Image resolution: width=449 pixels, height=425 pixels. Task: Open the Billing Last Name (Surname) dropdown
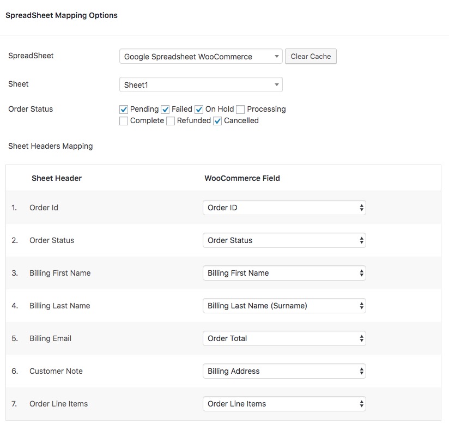click(284, 306)
